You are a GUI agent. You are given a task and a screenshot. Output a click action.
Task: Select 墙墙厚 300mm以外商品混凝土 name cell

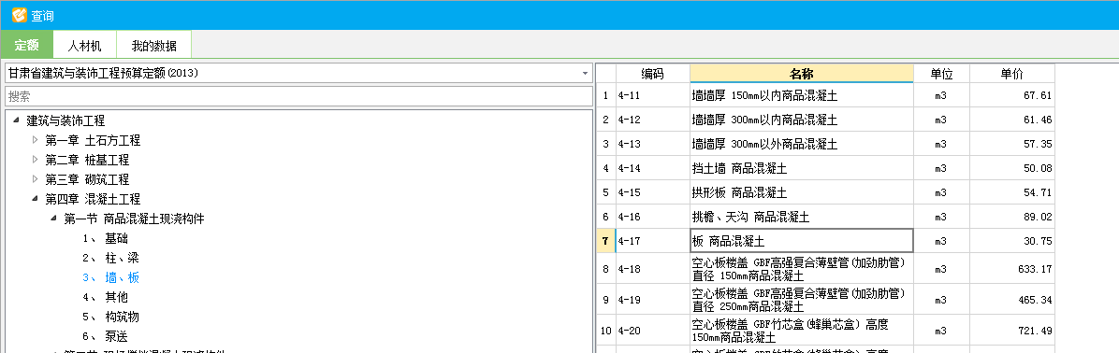point(802,144)
